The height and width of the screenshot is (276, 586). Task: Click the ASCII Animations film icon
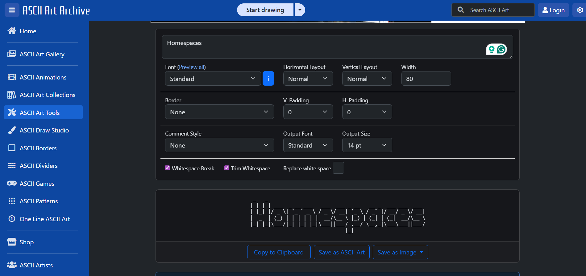click(x=12, y=77)
